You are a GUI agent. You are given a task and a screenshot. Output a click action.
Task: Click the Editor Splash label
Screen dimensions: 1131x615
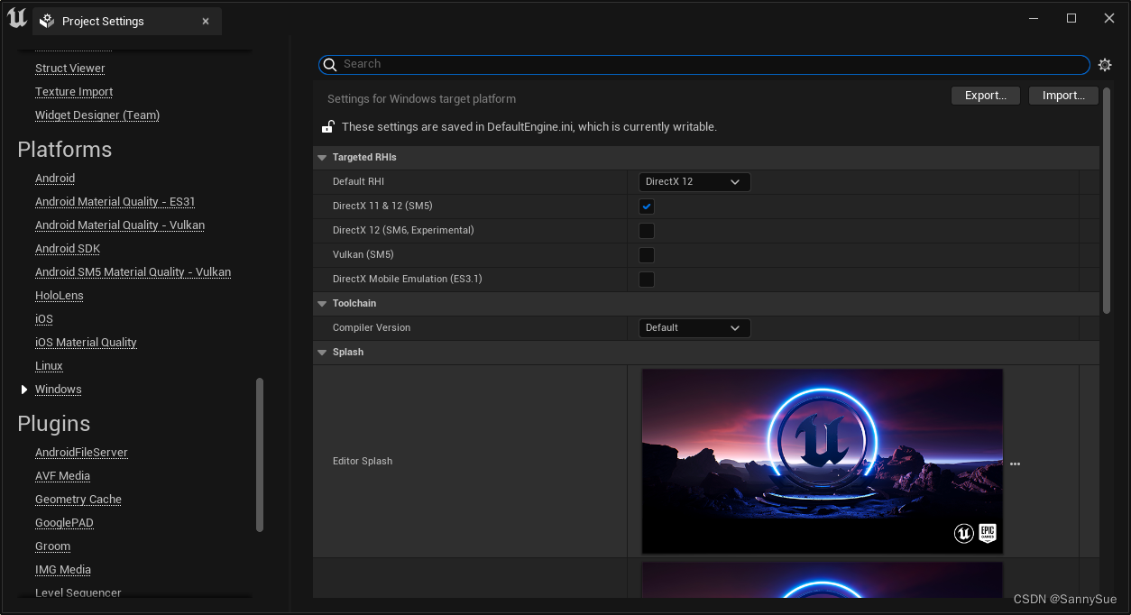(363, 462)
